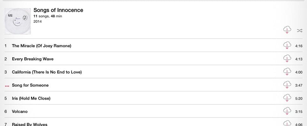Screen dimensions: 307x126
Task: Play Iris (Hold Me Close)
Action: pyautogui.click(x=31, y=98)
